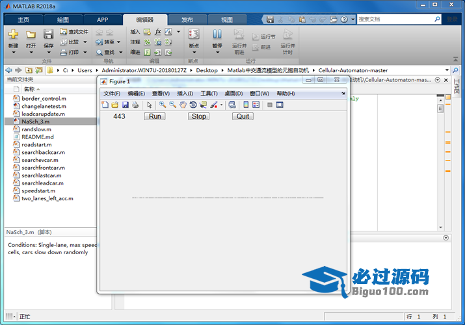The image size is (465, 325).
Task: Click the 名称 column header
Action: point(29,89)
